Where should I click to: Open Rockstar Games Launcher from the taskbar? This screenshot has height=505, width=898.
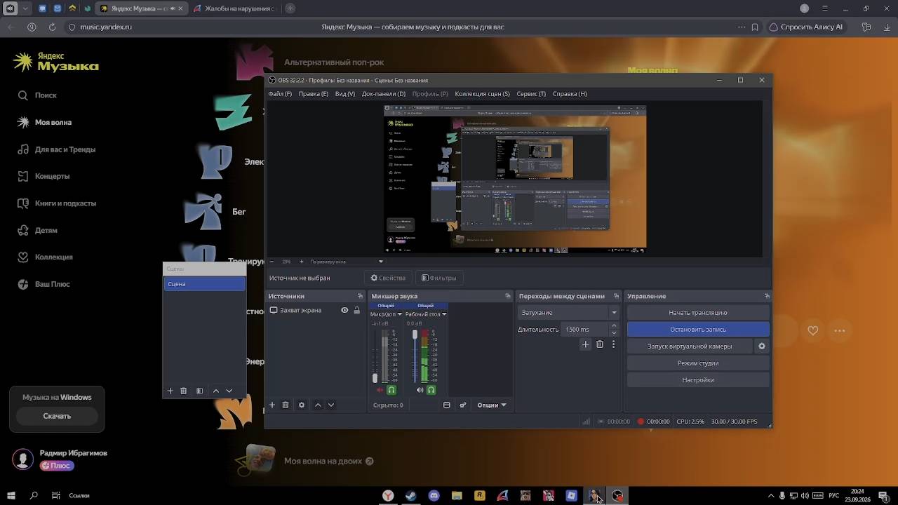pyautogui.click(x=480, y=495)
